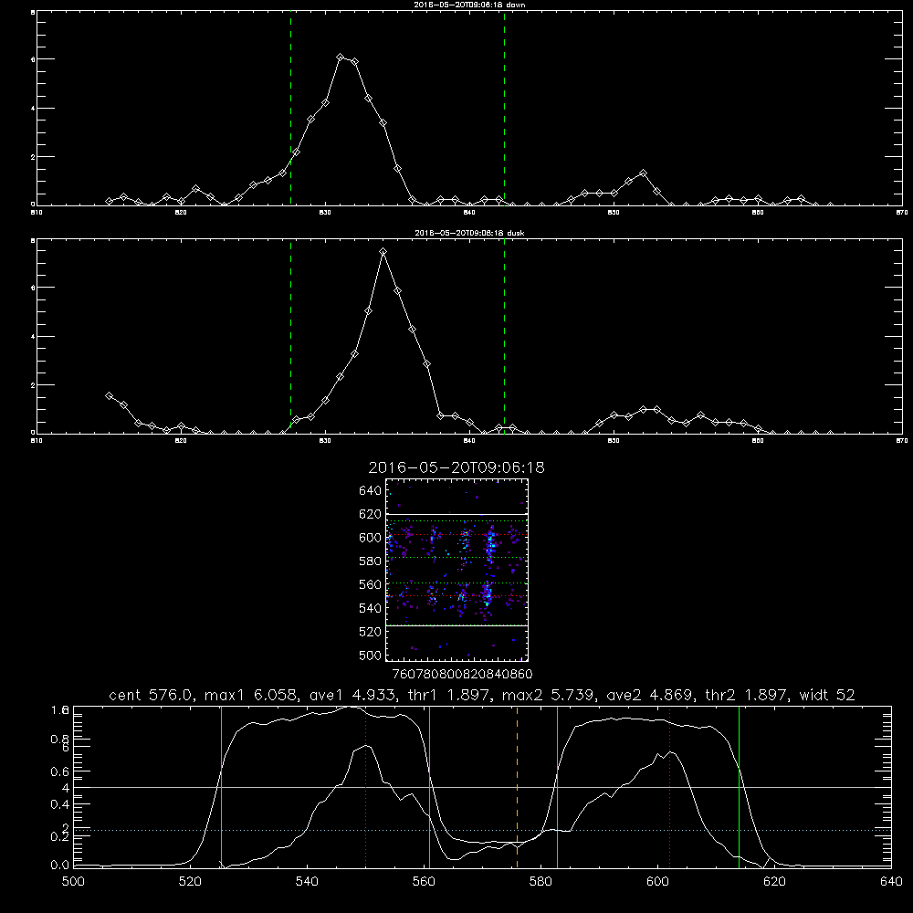
Task: Click the 540 label on bottom plot x-axis
Action: pos(307,882)
